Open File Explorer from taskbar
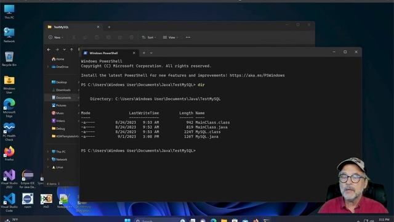 pyautogui.click(x=224, y=221)
